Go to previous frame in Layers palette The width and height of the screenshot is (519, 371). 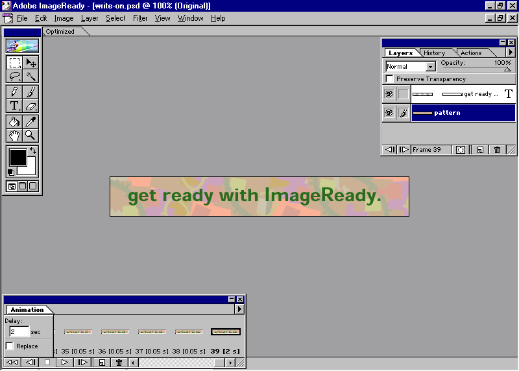(x=390, y=150)
